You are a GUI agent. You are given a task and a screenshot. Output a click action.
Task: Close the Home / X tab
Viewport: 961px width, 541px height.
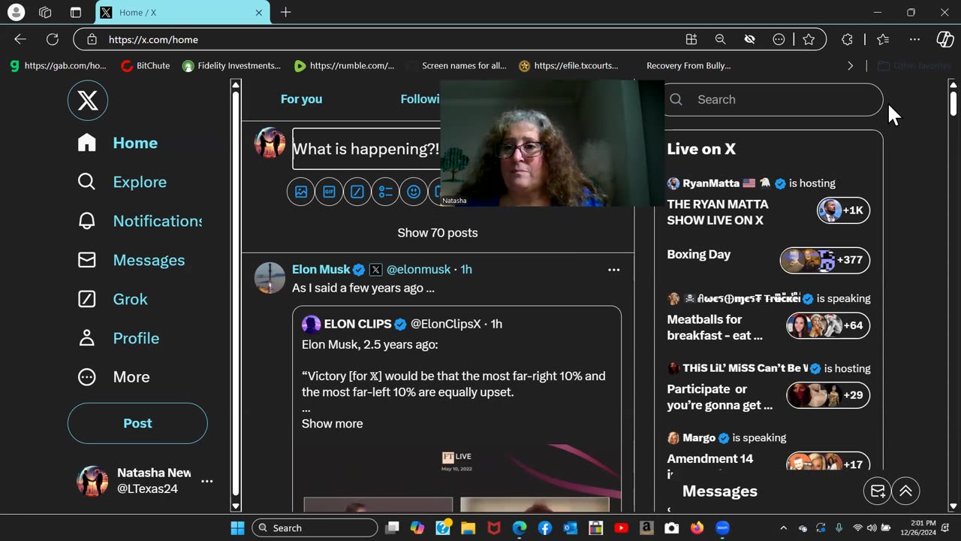258,12
